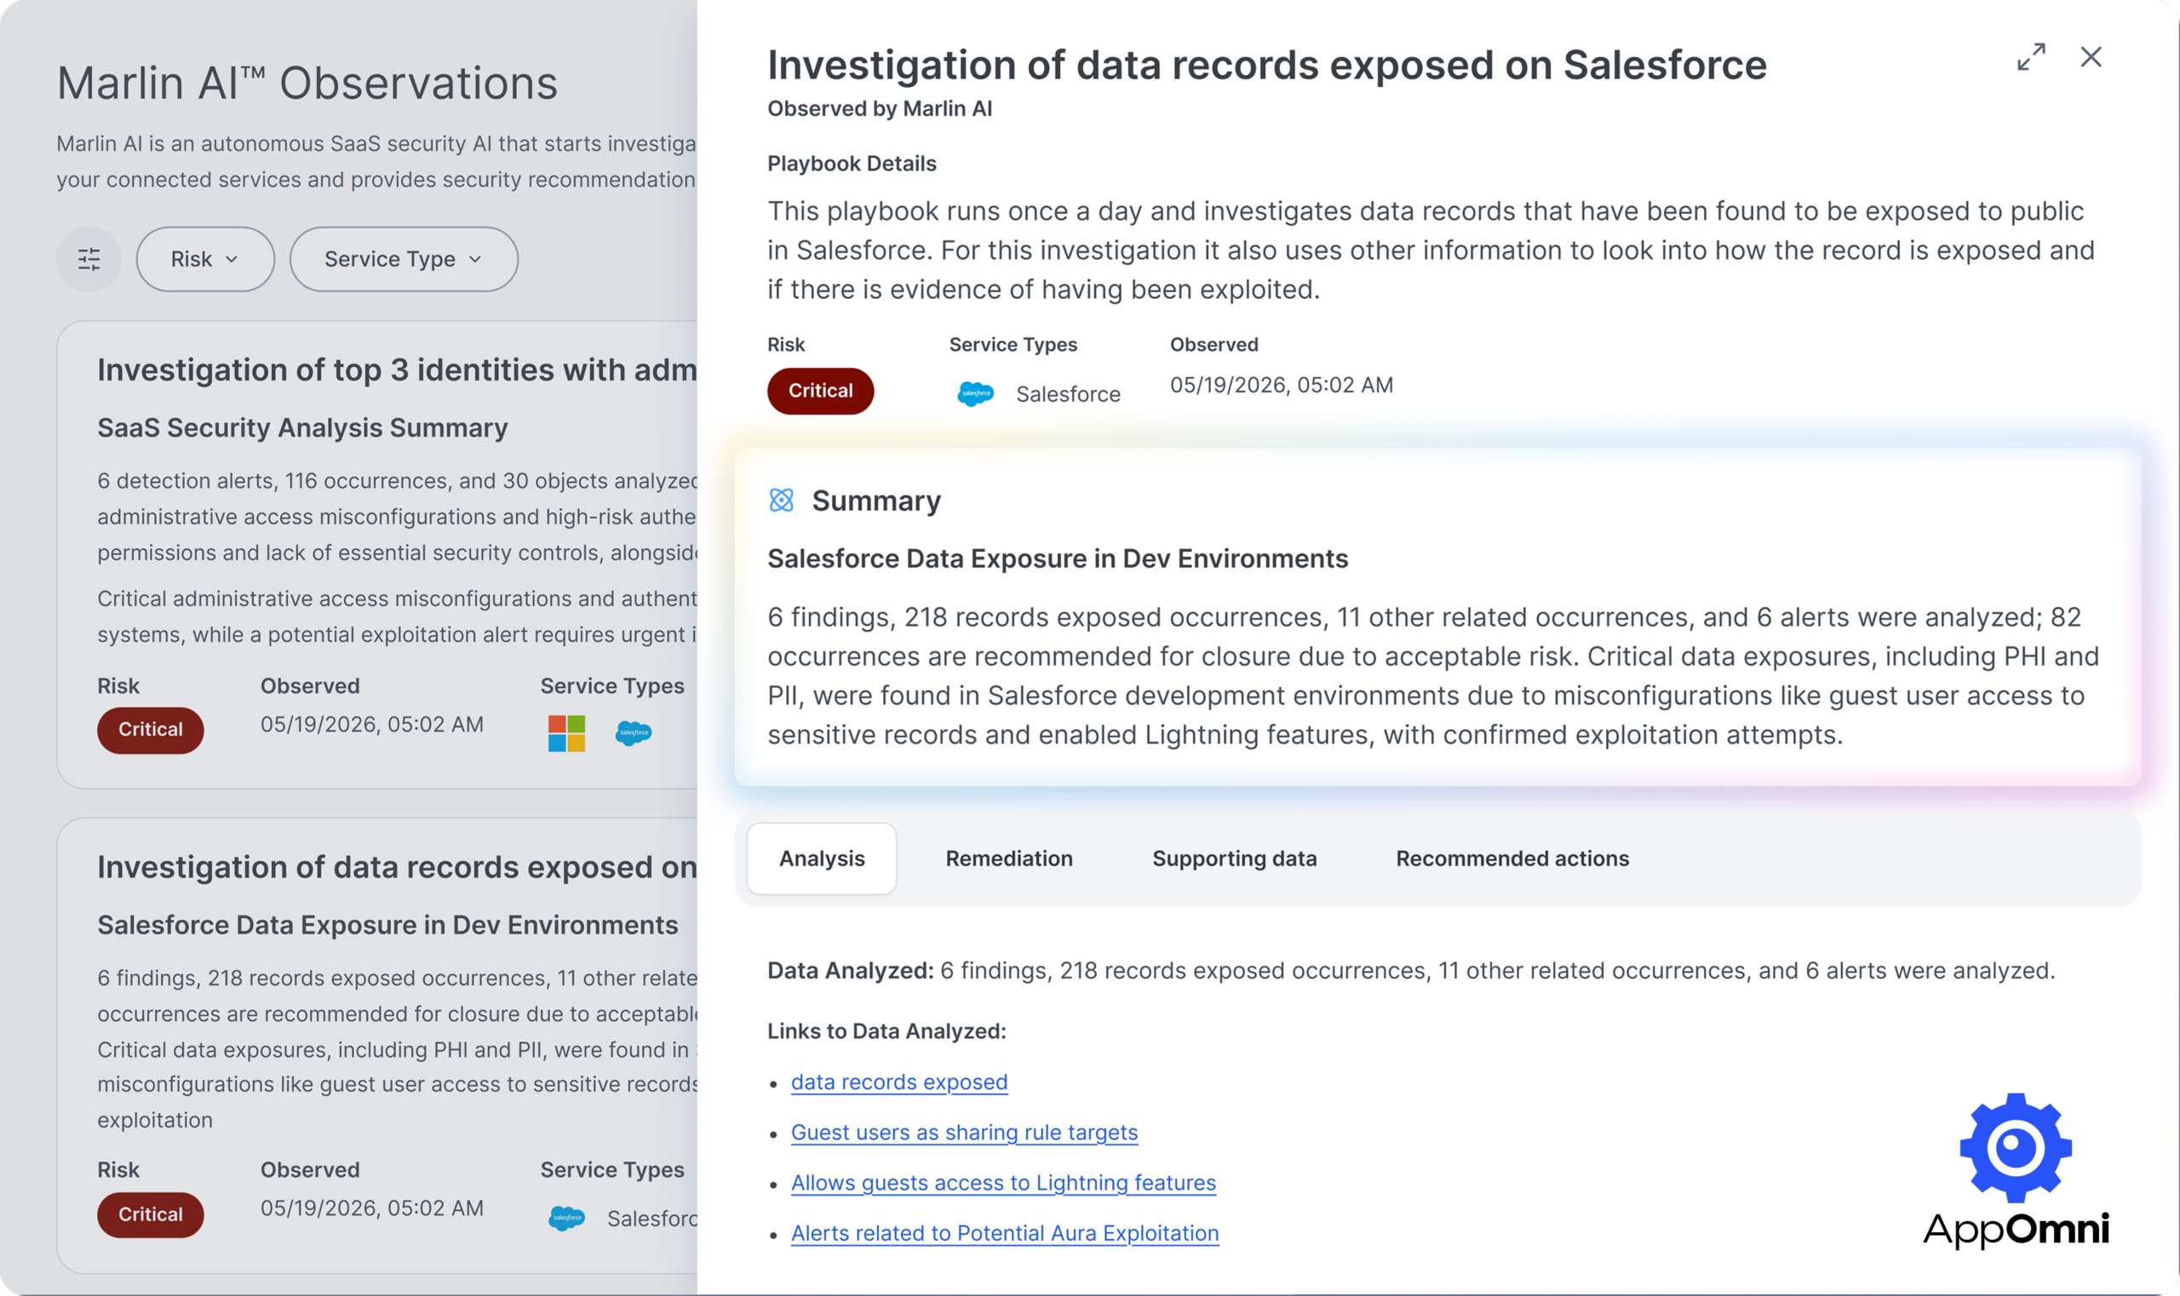
Task: Switch to the Remediation tab
Action: click(1009, 858)
